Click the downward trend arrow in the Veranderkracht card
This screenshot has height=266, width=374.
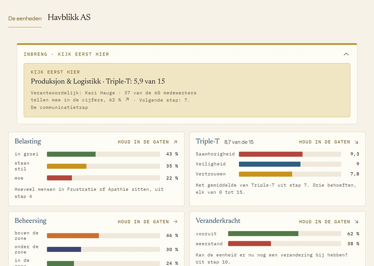pyautogui.click(x=357, y=222)
